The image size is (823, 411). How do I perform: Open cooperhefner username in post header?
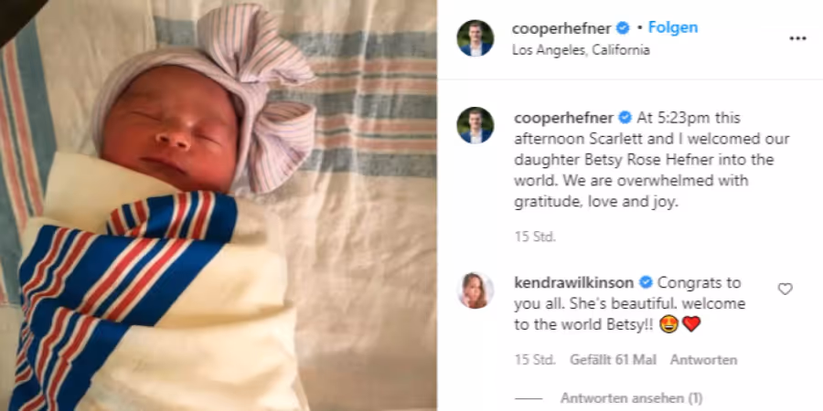(561, 28)
